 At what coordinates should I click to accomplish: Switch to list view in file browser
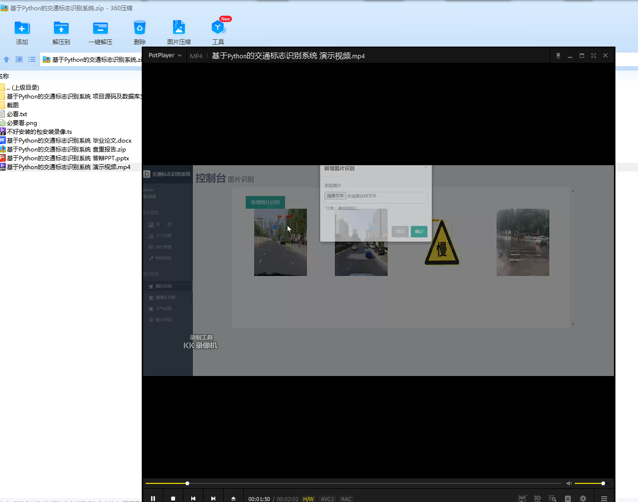coord(32,59)
